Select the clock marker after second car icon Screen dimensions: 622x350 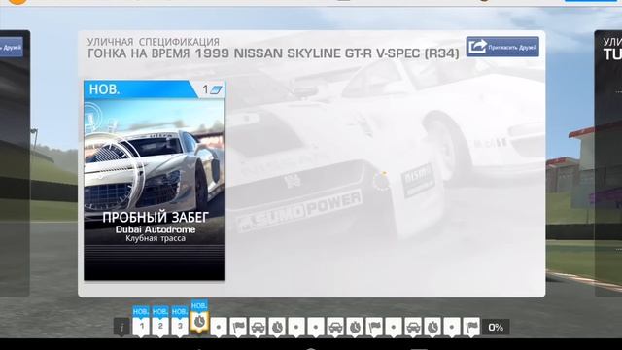(355, 327)
